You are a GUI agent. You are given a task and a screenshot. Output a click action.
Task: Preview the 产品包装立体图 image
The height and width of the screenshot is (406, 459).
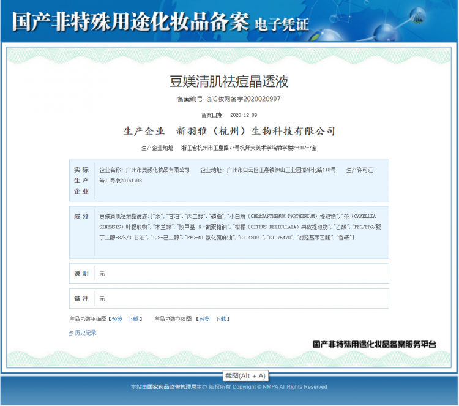tap(204, 319)
